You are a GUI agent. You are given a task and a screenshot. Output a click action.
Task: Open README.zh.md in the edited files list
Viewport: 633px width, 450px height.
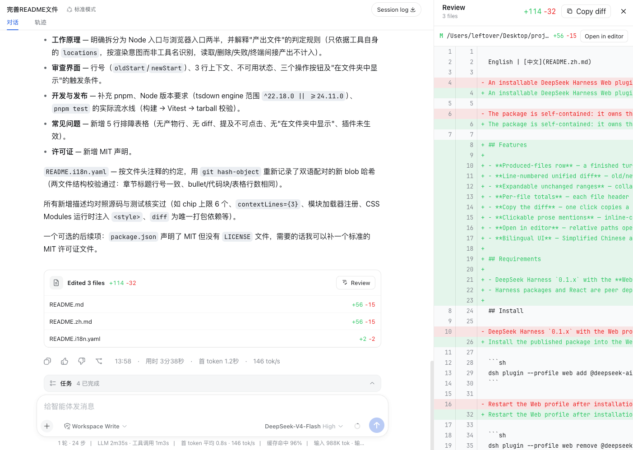click(212, 321)
